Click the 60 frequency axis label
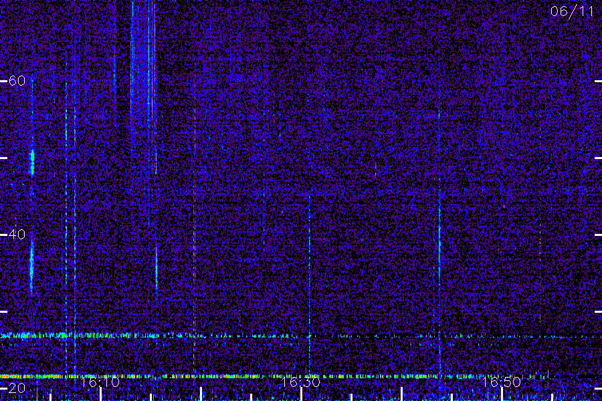This screenshot has width=602, height=401. tap(17, 81)
